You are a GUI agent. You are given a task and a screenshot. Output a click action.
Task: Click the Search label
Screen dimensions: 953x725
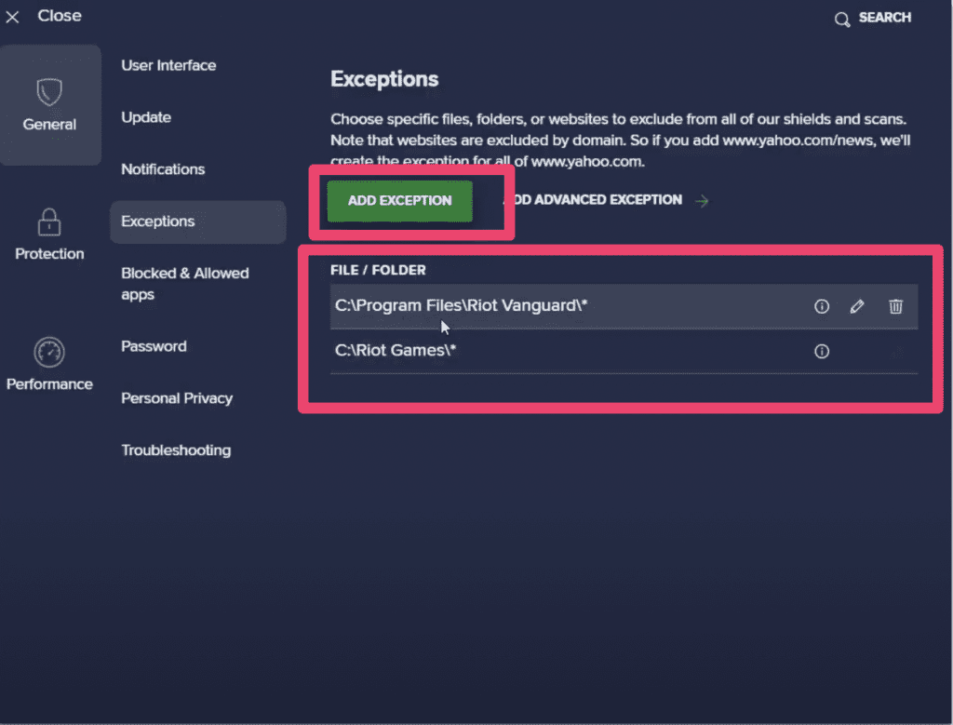(885, 18)
